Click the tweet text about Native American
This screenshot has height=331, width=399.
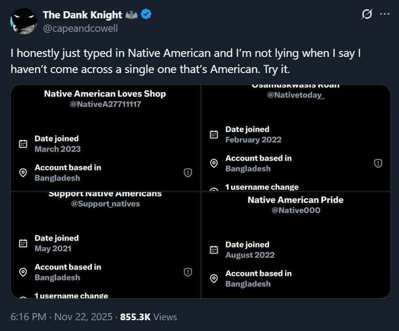(x=186, y=61)
